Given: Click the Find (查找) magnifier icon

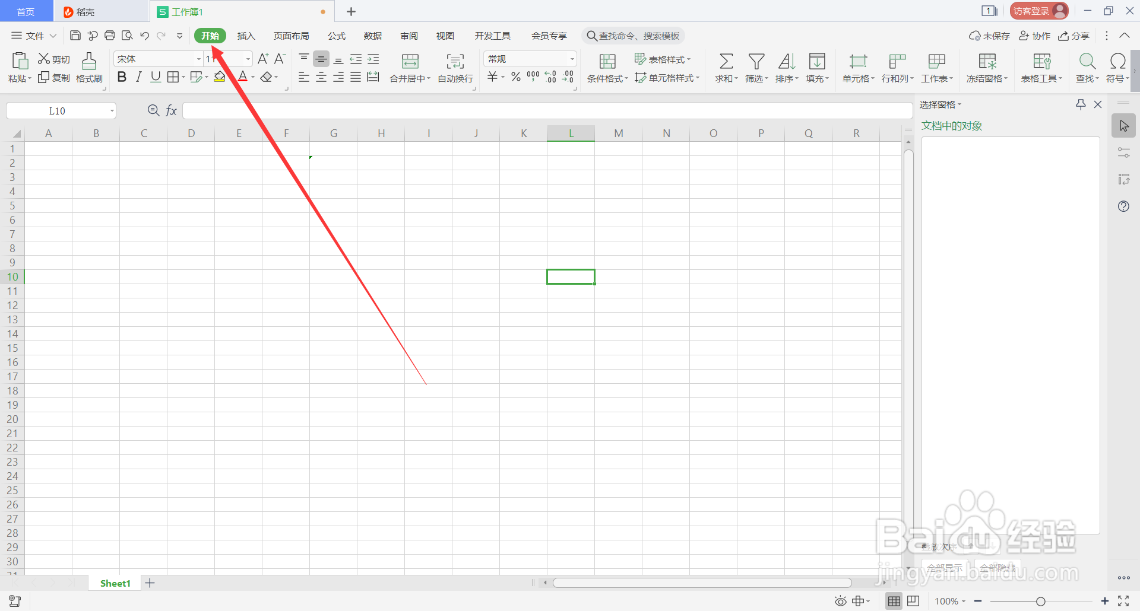Looking at the screenshot, I should click(x=1087, y=61).
